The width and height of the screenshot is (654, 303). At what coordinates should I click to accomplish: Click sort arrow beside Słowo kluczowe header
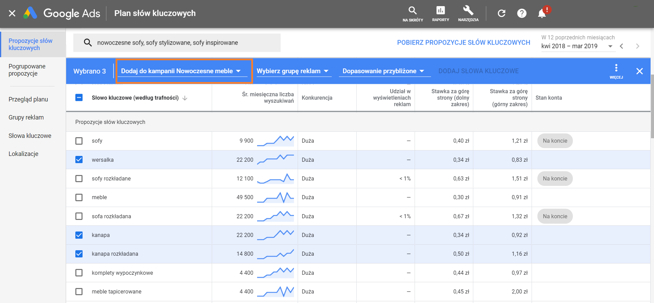click(x=185, y=98)
